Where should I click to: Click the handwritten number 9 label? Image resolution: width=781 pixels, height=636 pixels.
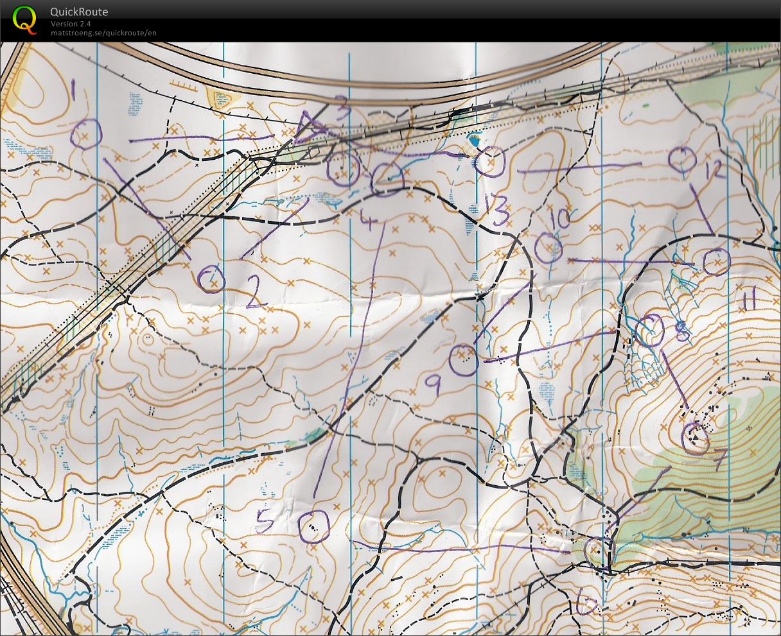tap(434, 384)
